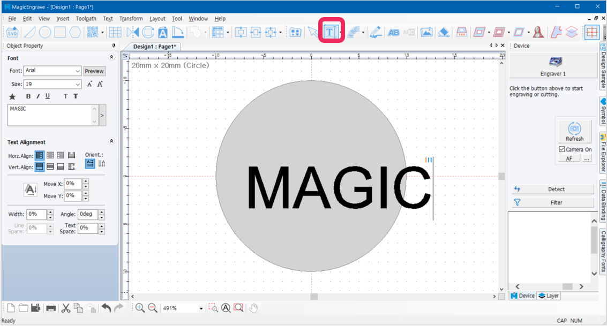The image size is (607, 326).
Task: Select the Hexagon polygon tool
Action: click(x=75, y=32)
